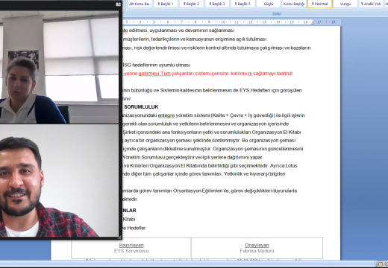Image resolution: width=388 pixels, height=268 pixels.
Task: Click the Stiller group label
Action: pos(277,14)
